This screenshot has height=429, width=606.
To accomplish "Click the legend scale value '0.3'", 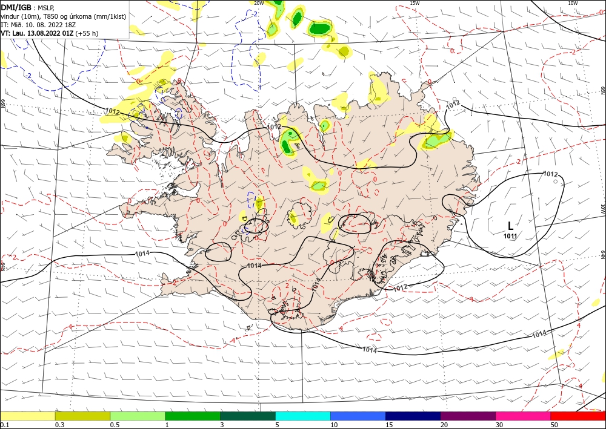I will point(59,425).
